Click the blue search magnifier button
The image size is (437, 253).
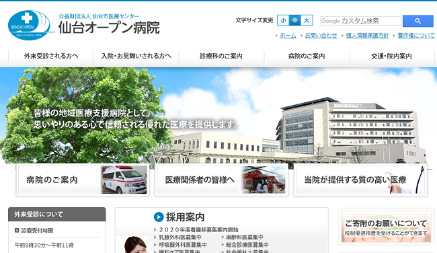(x=418, y=21)
